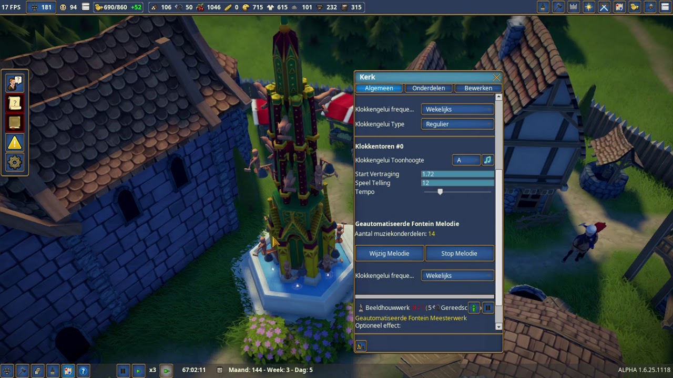Click the bottom-left plane icon button
673x378 pixels.
(x=7, y=371)
